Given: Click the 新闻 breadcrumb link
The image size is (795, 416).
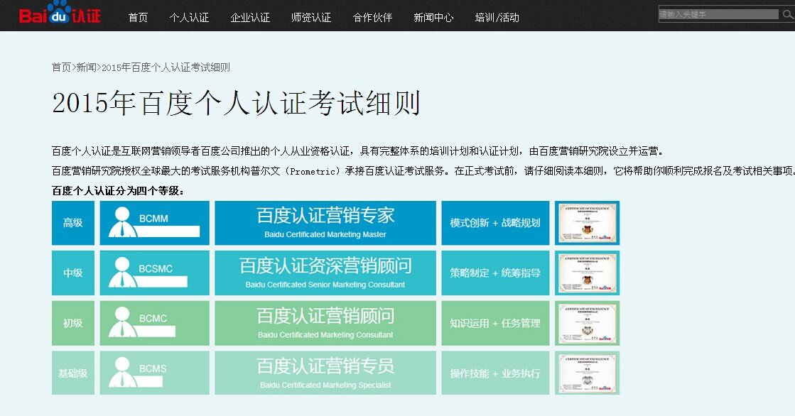Looking at the screenshot, I should (x=86, y=67).
